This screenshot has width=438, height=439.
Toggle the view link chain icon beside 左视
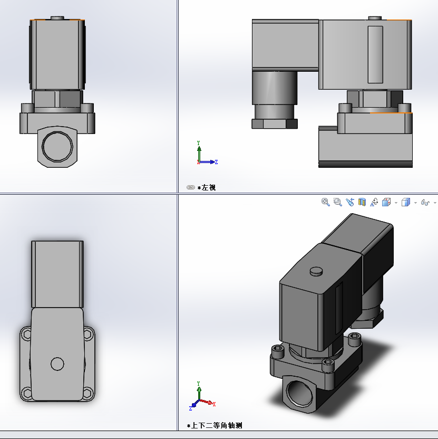[x=191, y=187]
